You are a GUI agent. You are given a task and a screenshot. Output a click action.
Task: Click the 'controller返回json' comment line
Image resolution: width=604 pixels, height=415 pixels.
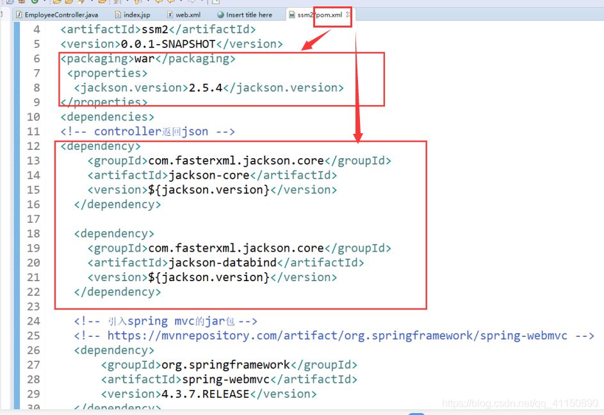point(147,131)
